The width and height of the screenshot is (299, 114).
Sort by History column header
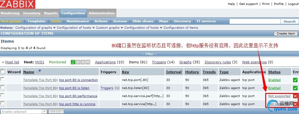click(x=192, y=72)
